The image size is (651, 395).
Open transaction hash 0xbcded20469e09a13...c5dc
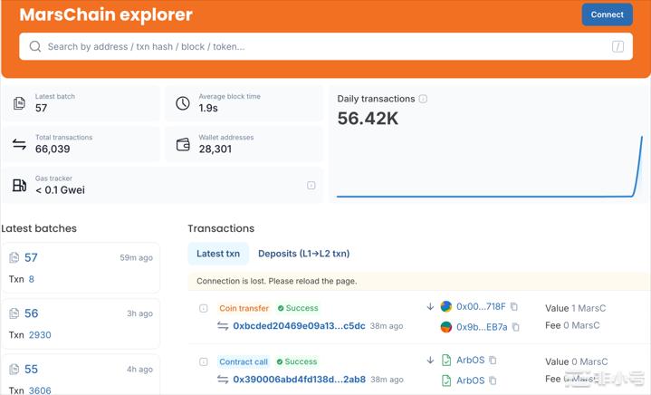tap(299, 326)
